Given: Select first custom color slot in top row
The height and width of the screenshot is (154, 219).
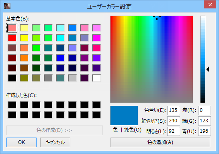Looking at the screenshot, I should (x=12, y=105).
